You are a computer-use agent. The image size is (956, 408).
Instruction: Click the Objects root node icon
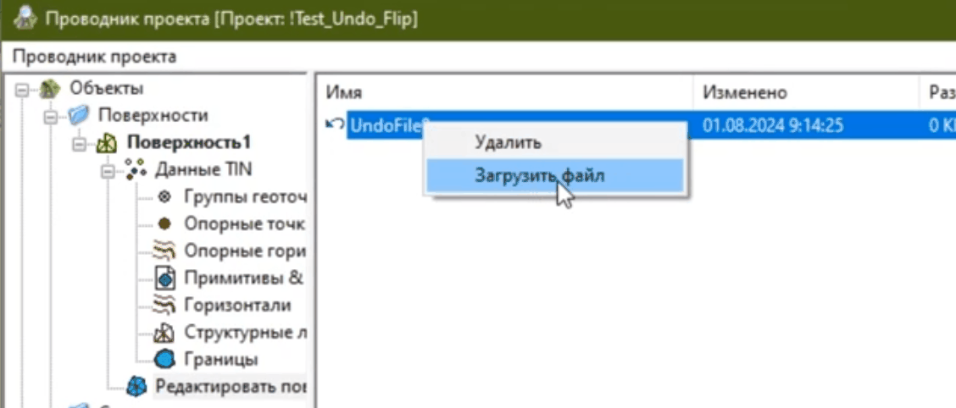coord(51,89)
